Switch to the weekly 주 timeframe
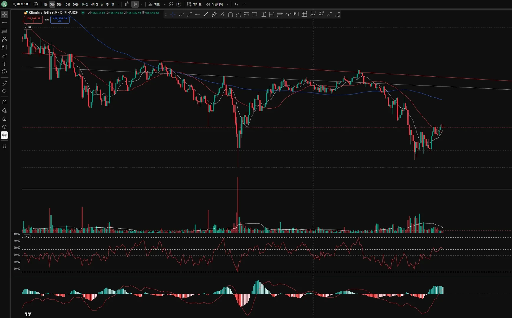Screen dimensions: 512x318 pyautogui.click(x=107, y=4)
